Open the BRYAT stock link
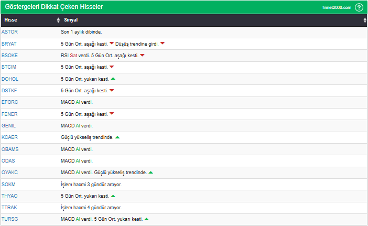 tap(9, 44)
